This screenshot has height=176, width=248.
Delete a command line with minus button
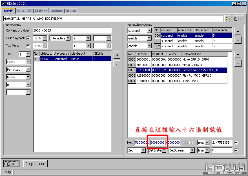click(x=238, y=64)
